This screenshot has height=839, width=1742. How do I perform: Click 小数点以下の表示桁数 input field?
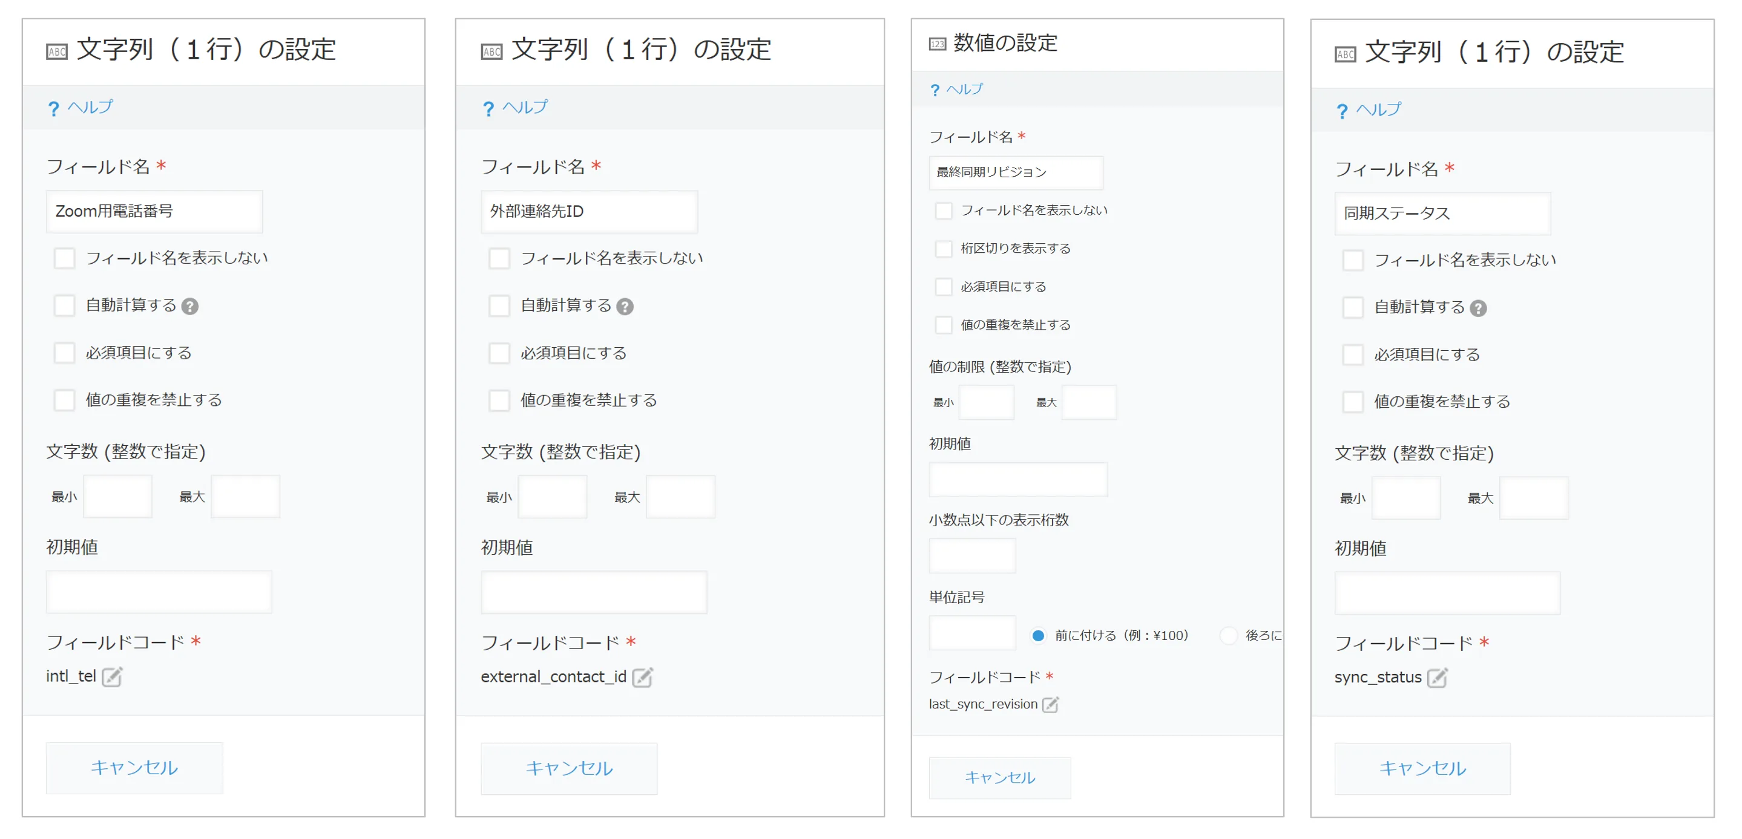(973, 556)
